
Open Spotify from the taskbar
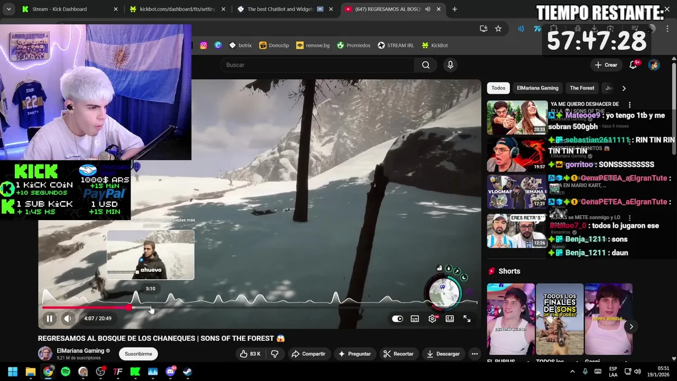66,372
